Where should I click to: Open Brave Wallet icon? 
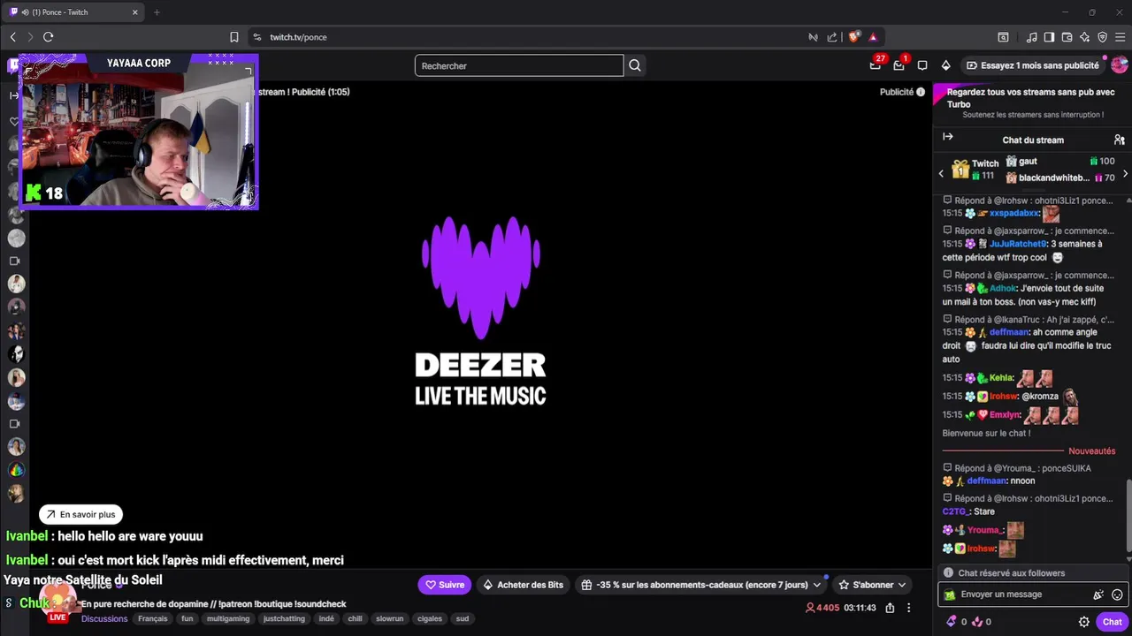pos(1067,37)
